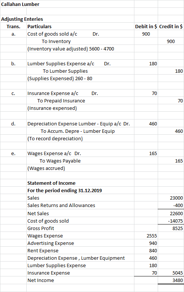This screenshot has height=292, width=184.
Task: Click the -14075 cost of goods sold value
Action: click(175, 221)
